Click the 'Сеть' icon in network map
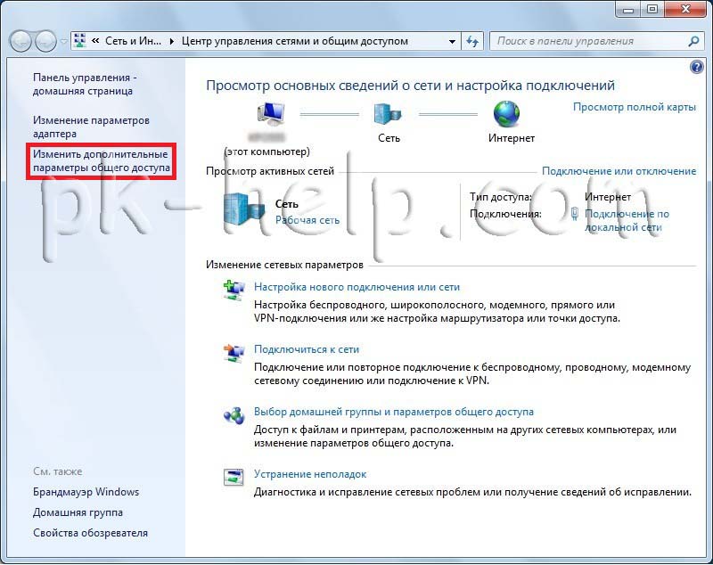713x565 pixels. pos(388,114)
